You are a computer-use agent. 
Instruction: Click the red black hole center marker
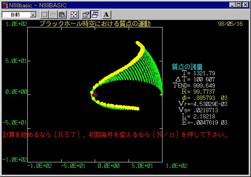[x=95, y=95]
